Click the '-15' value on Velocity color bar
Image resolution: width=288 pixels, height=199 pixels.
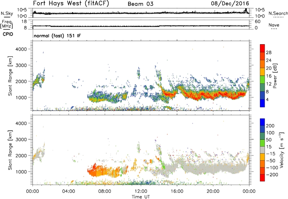(x=271, y=154)
